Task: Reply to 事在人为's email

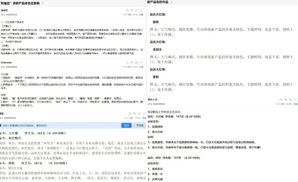Action: coord(281,99)
